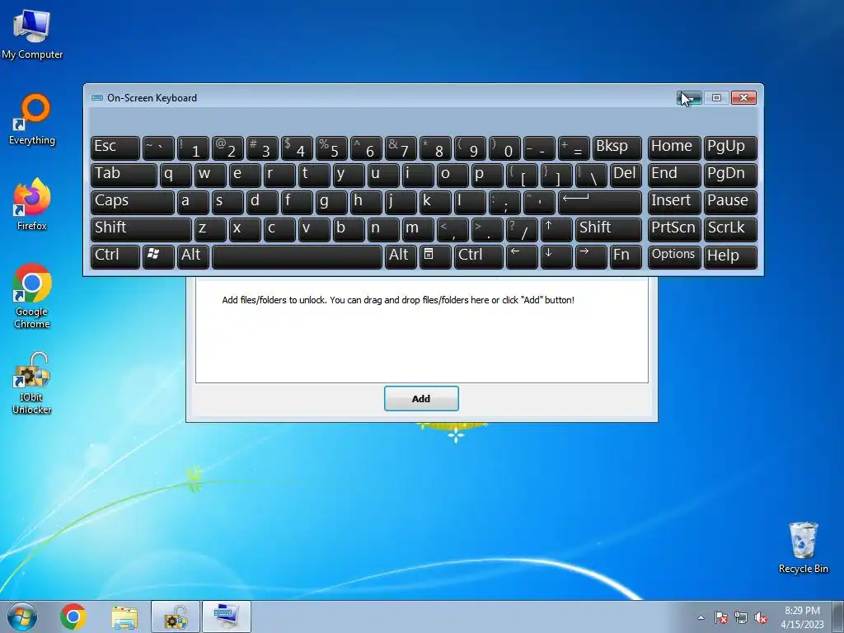Open the clock showing 8:29 PM
This screenshot has height=633, width=844.
(x=802, y=617)
